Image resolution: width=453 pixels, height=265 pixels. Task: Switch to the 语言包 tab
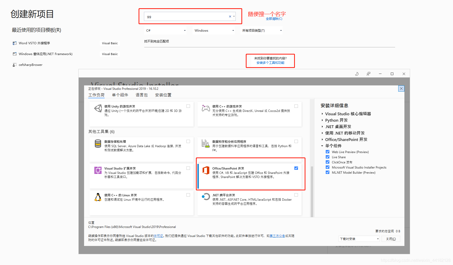142,95
